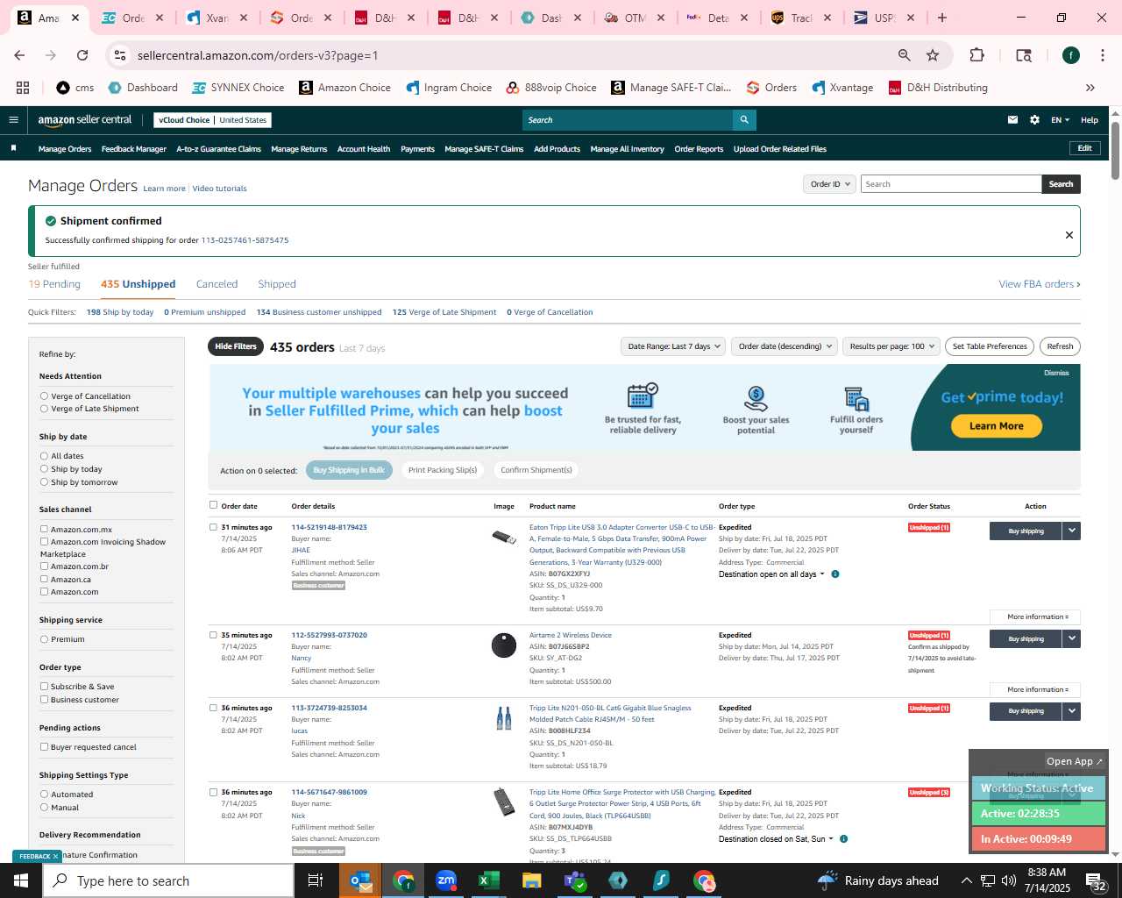Screen dimensions: 1122x898
Task: Open the Outlook taskbar icon
Action: click(360, 880)
